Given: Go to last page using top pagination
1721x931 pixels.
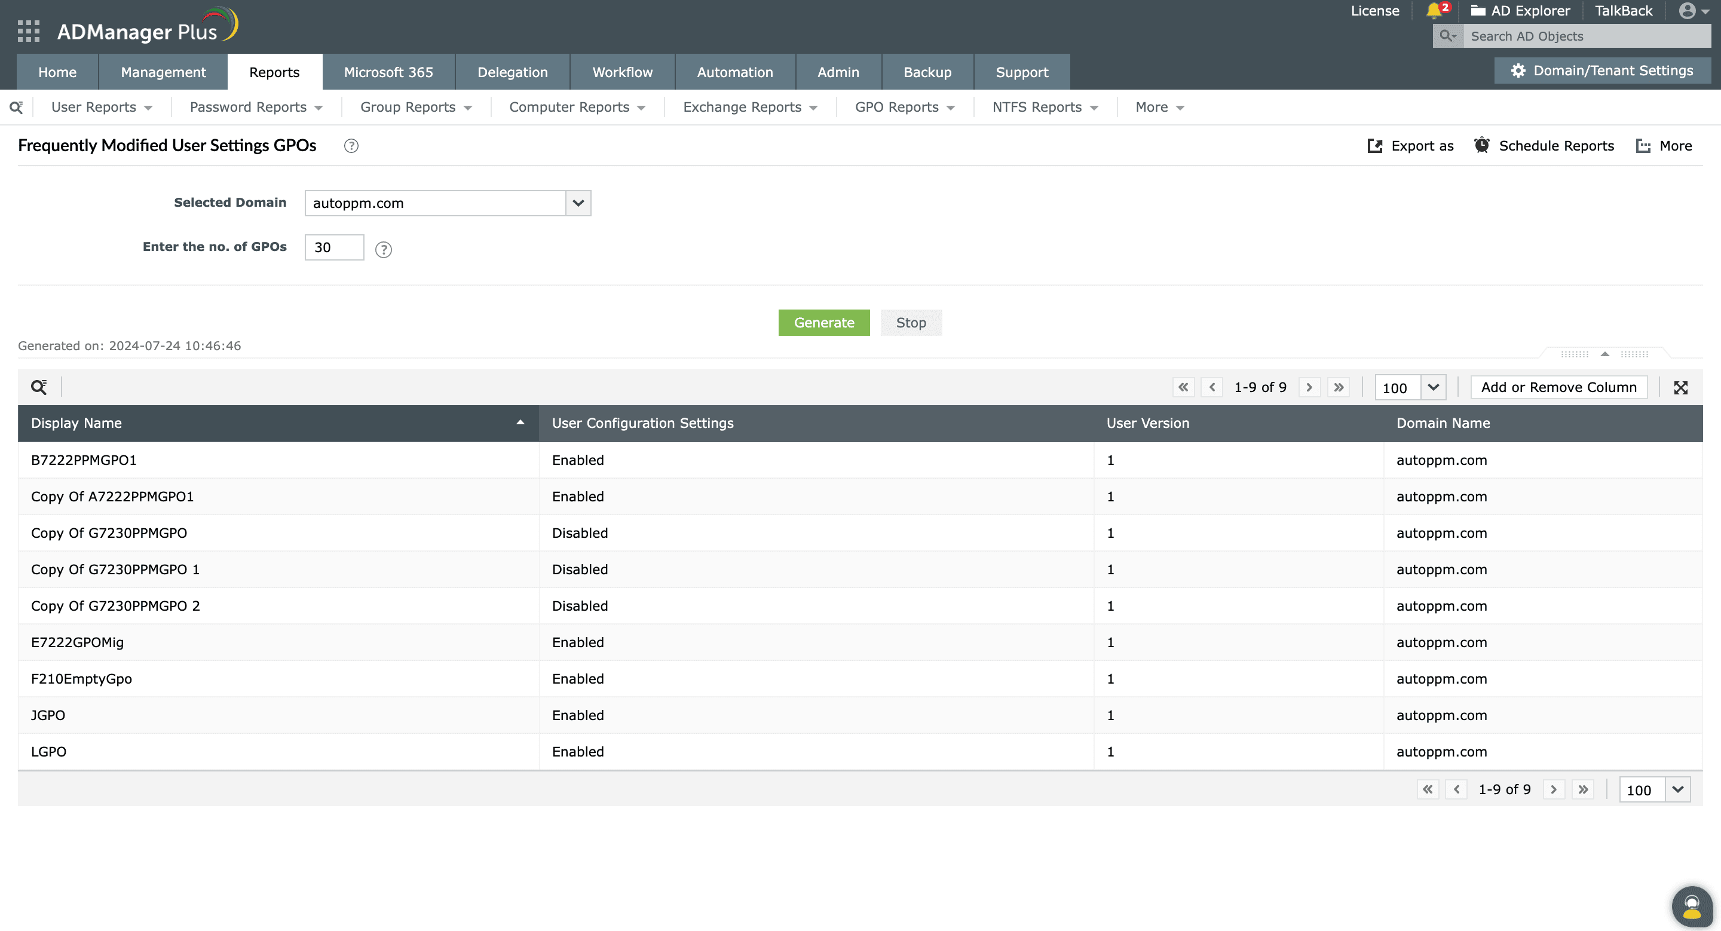Looking at the screenshot, I should 1339,387.
